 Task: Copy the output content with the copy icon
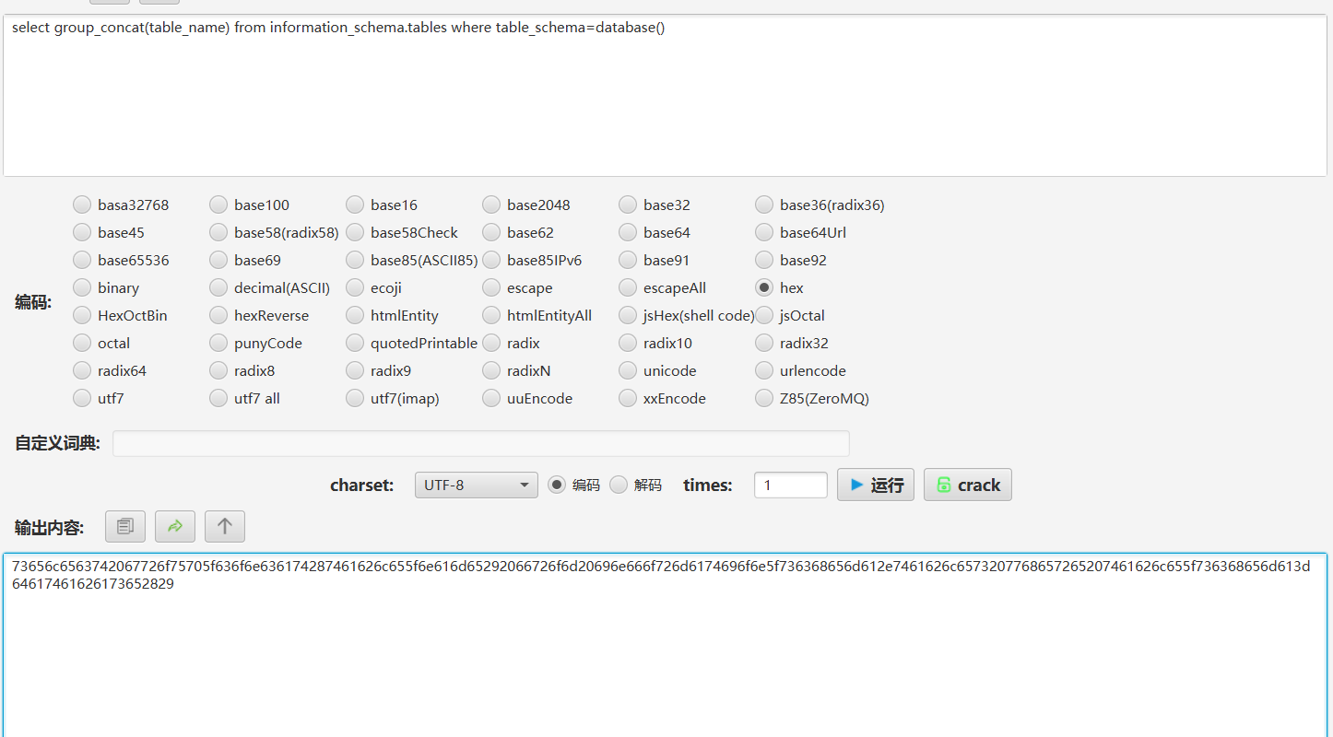pos(125,526)
